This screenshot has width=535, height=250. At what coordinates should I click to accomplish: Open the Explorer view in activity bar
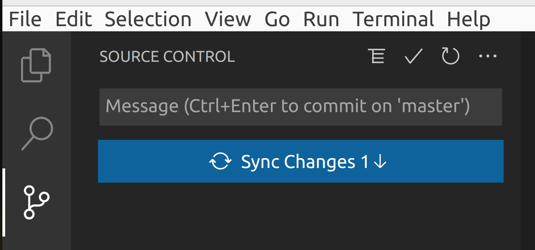click(36, 65)
